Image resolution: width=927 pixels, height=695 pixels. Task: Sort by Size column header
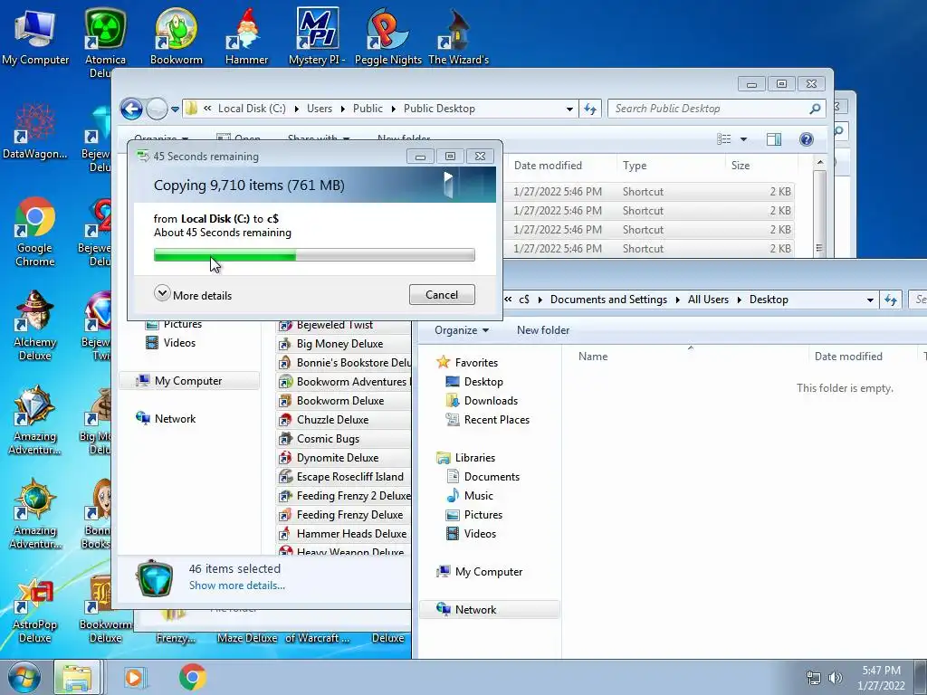760,167
